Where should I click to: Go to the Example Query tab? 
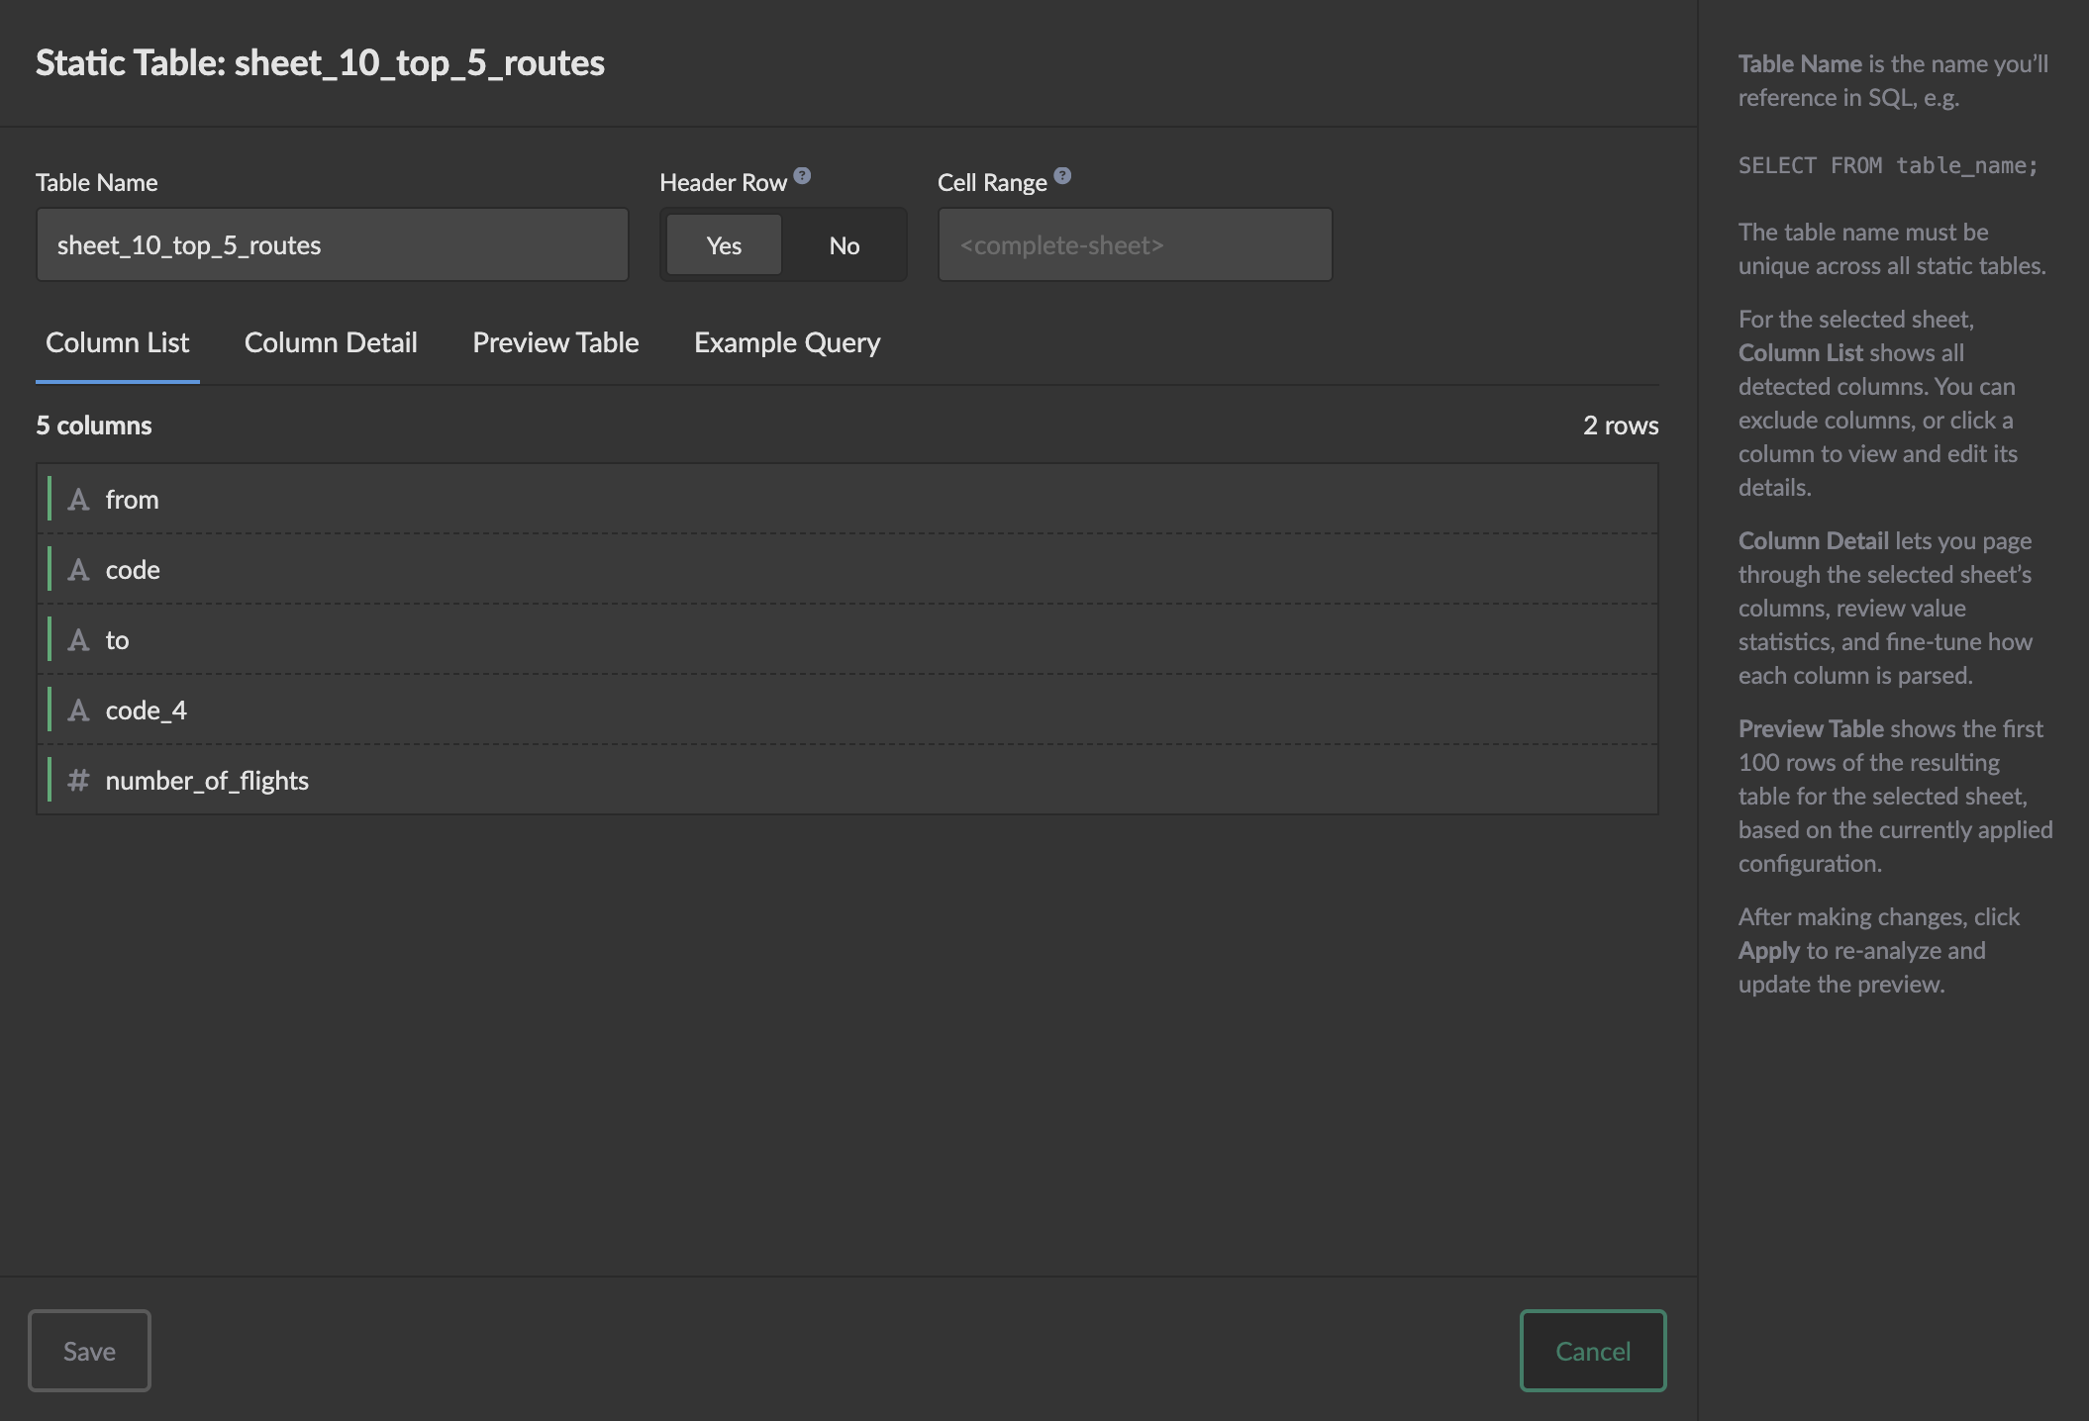[x=787, y=342]
